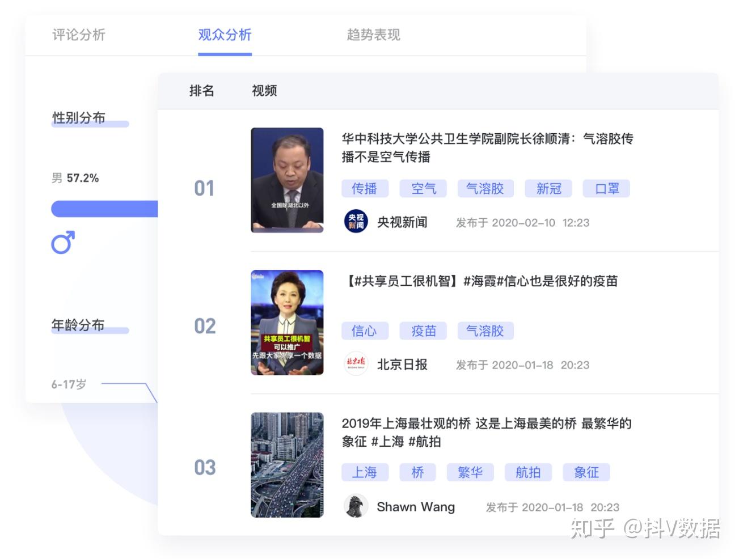Click rank number 01
The width and height of the screenshot is (739, 559).
coord(204,188)
